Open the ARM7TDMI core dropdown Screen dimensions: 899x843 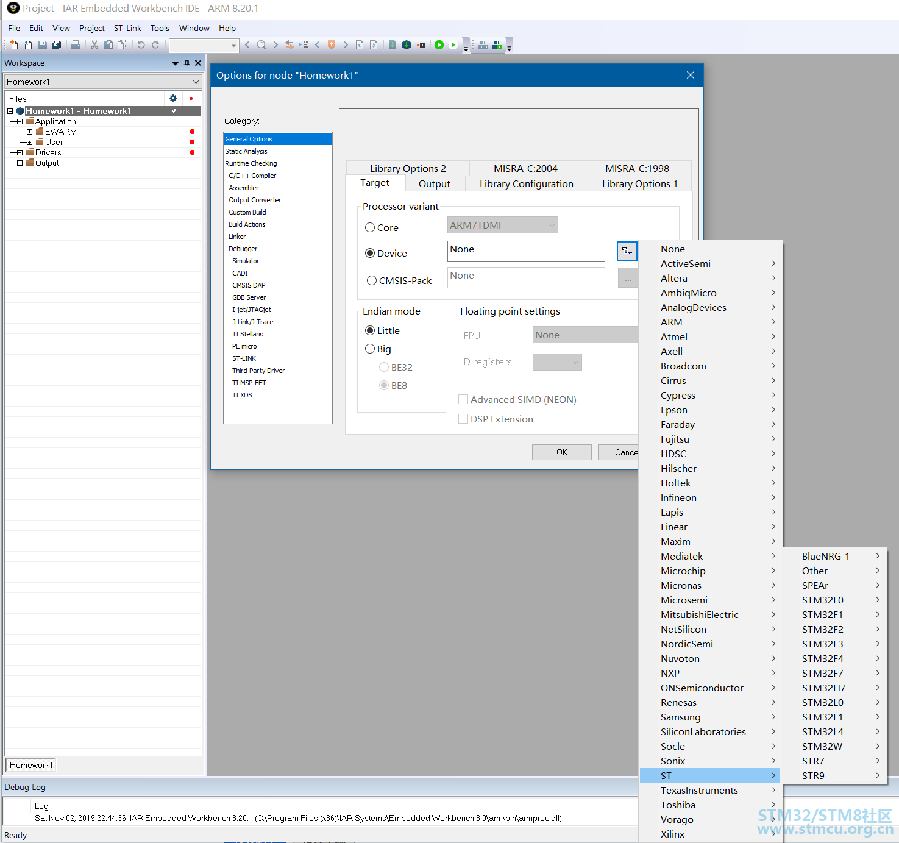click(503, 225)
